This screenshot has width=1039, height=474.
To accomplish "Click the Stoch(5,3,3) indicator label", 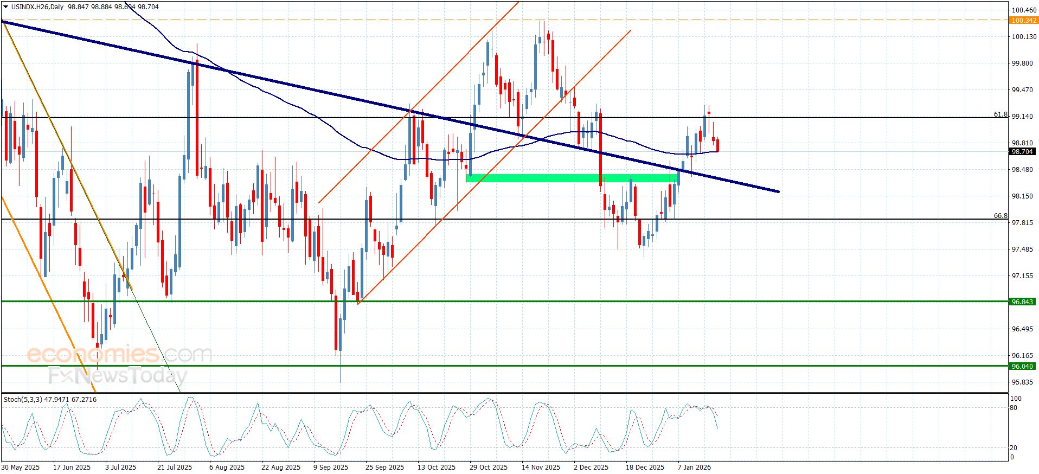I will (x=23, y=400).
